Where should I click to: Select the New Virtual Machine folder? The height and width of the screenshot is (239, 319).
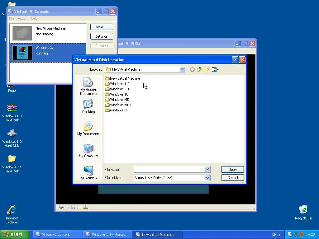[x=122, y=78]
